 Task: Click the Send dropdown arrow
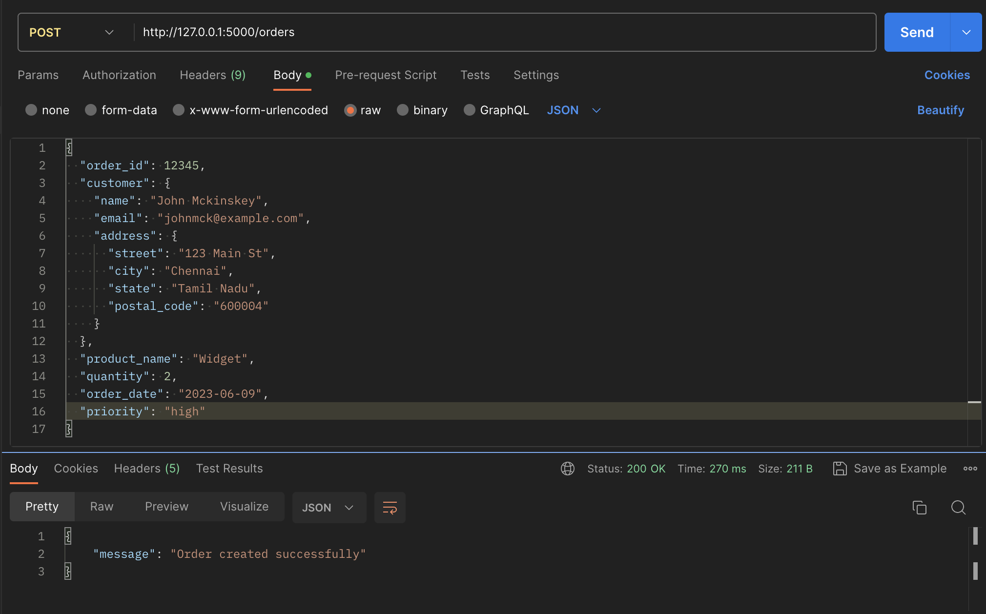click(x=966, y=32)
